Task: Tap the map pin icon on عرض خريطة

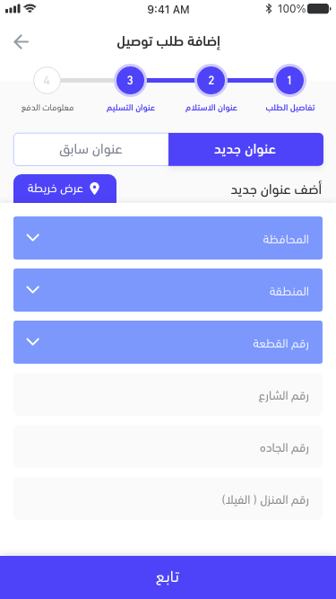Action: pyautogui.click(x=94, y=189)
